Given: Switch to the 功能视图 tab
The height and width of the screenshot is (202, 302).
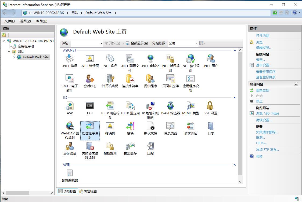Looking at the screenshot, I should point(68,191).
